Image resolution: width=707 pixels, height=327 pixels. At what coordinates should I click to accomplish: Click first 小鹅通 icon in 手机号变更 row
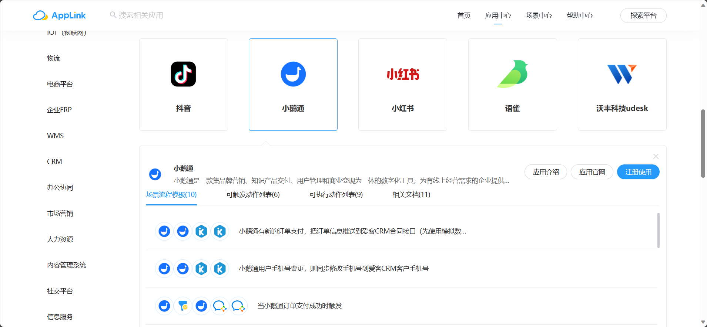click(164, 269)
